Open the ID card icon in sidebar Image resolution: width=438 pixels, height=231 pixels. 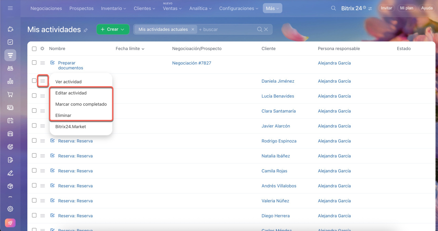point(10,108)
